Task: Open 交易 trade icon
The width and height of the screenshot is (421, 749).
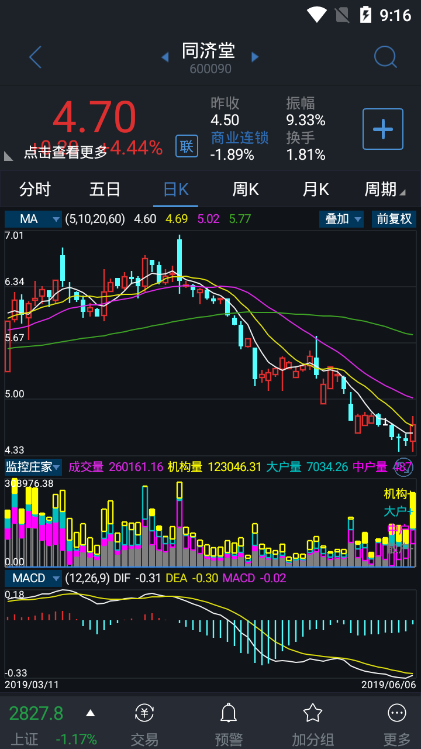Action: 144,713
